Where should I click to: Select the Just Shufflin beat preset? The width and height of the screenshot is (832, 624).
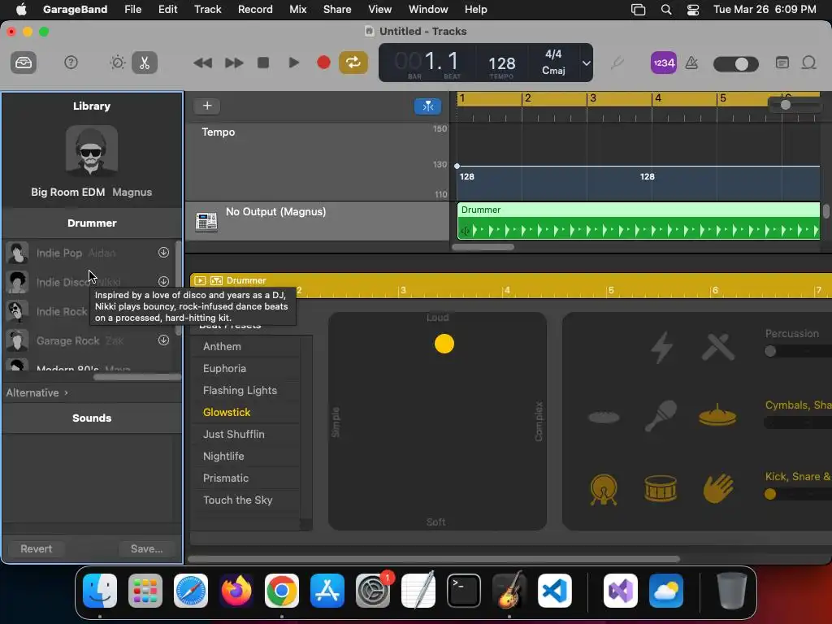pyautogui.click(x=247, y=434)
